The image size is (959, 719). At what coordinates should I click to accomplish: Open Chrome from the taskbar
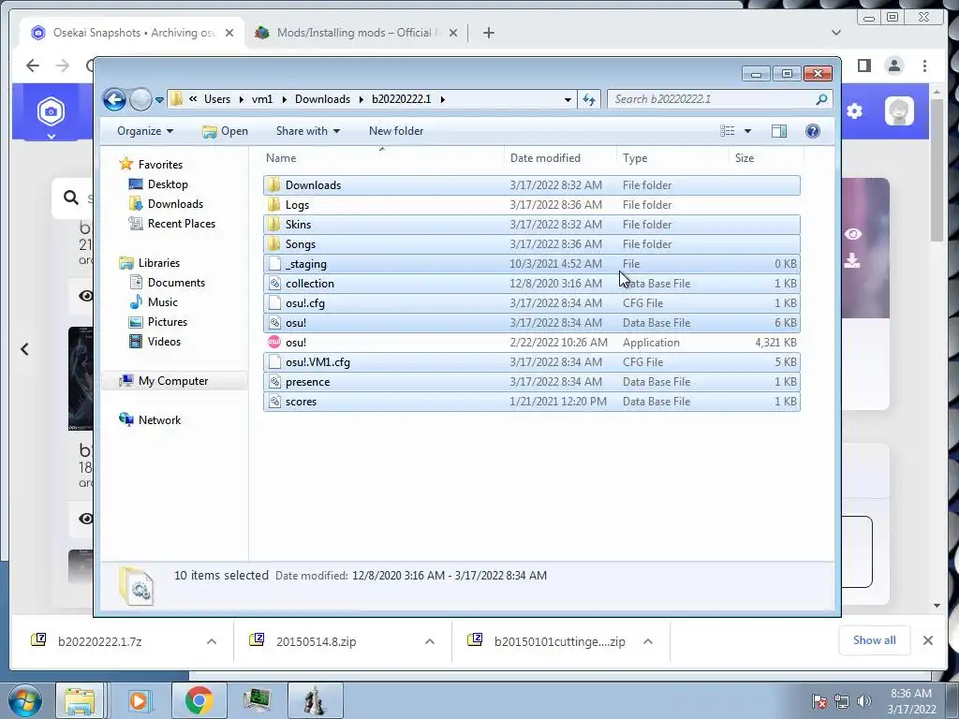click(x=199, y=700)
